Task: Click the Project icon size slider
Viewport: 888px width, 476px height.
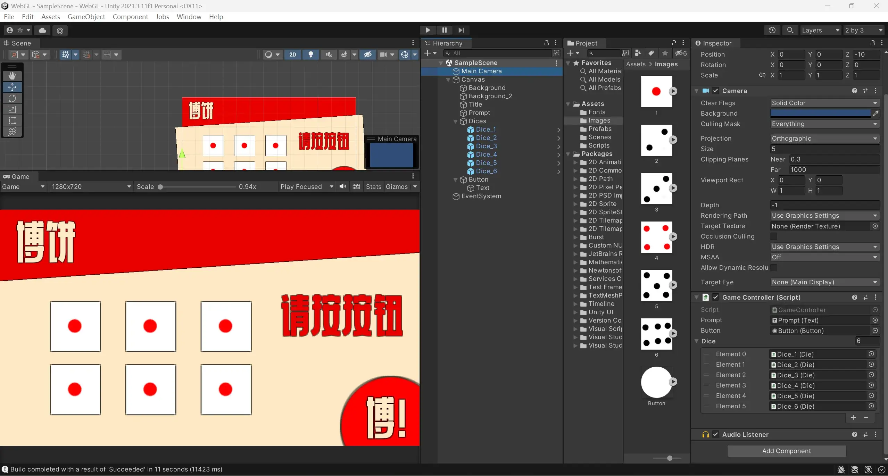Action: pos(667,458)
